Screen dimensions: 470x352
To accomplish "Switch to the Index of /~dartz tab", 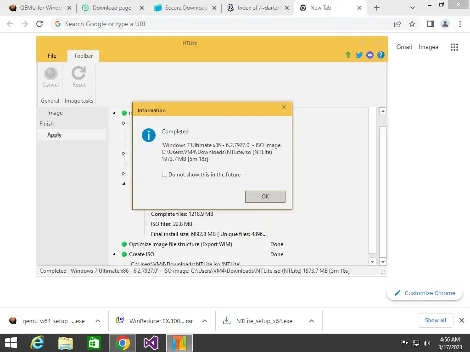I will point(258,8).
